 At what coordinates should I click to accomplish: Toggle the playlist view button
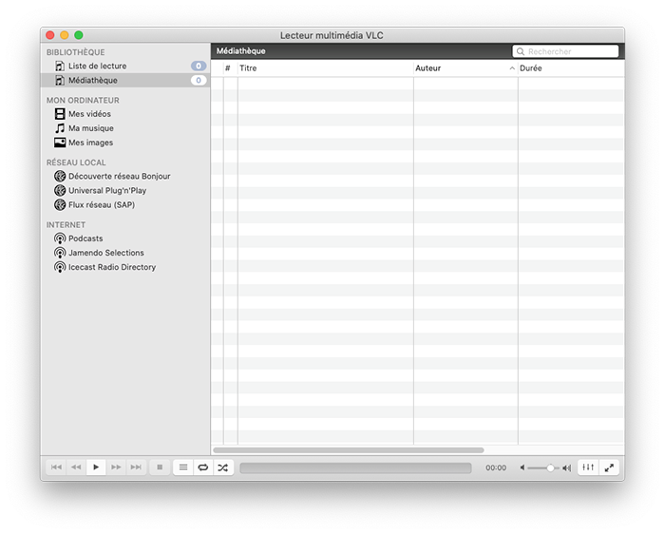coord(183,467)
